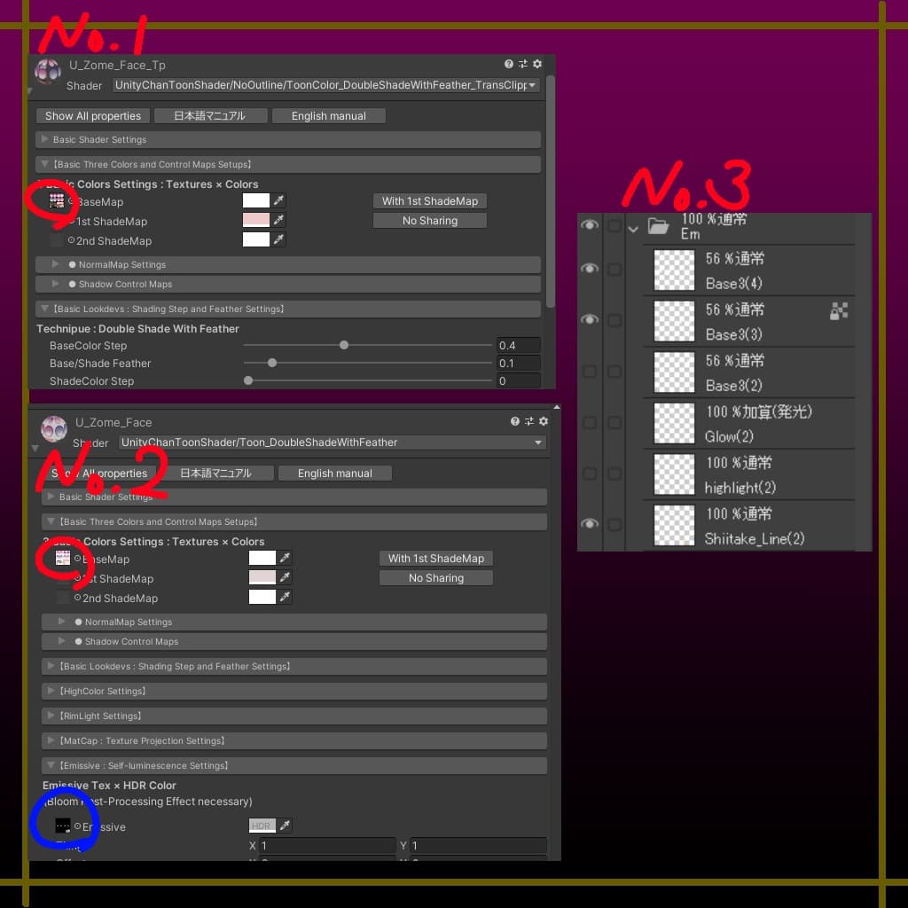This screenshot has height=908, width=908.
Task: Select the BaseMap texture slot in U_Zome_Face_Tp
Action: 57,201
